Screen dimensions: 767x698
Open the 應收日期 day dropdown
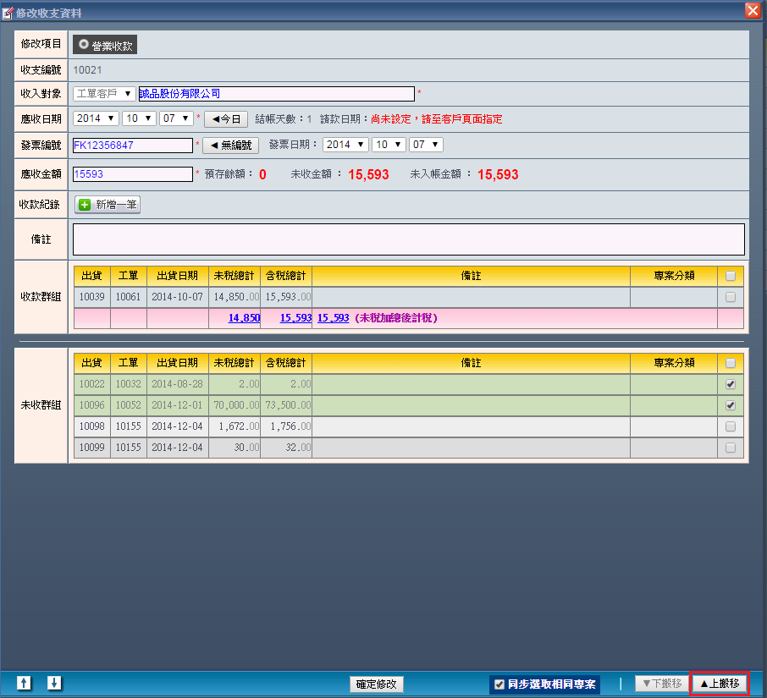[177, 119]
